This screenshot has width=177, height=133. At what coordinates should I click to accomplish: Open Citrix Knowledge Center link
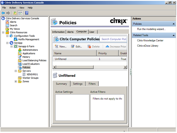click(x=150, y=40)
